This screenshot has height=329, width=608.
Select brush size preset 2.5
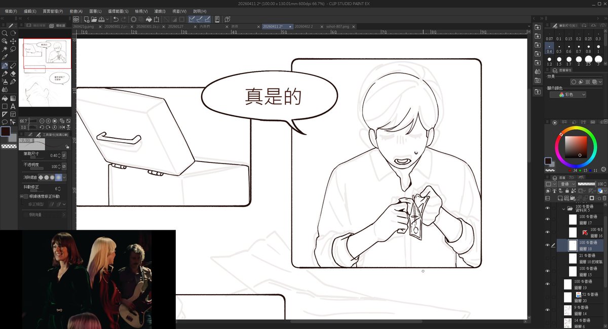tap(588, 61)
